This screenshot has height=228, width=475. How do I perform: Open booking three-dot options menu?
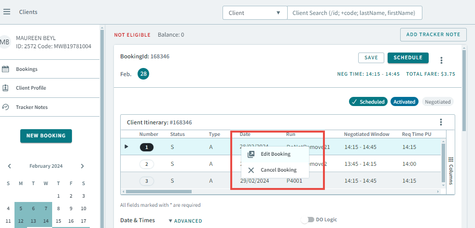pos(441,60)
